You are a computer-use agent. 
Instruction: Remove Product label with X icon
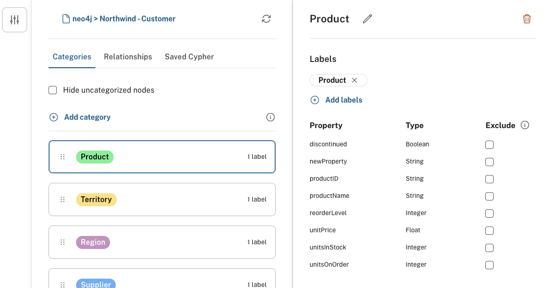pyautogui.click(x=354, y=80)
